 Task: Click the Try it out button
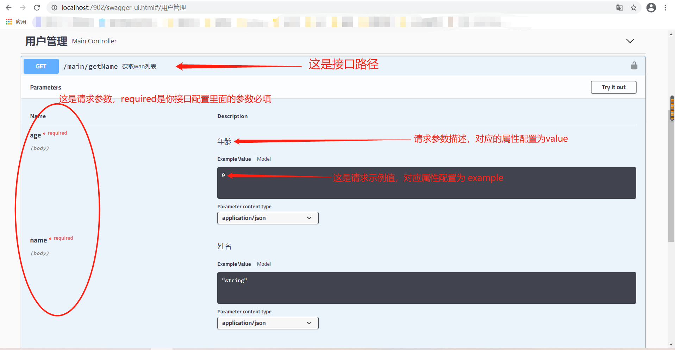click(613, 87)
